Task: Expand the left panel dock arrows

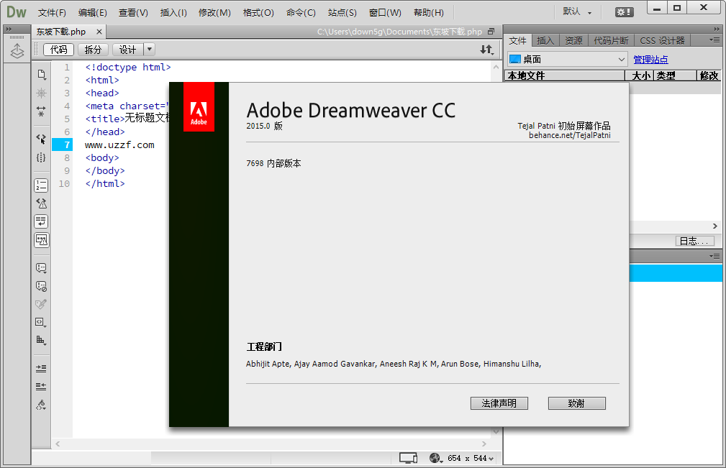Action: 9,29
